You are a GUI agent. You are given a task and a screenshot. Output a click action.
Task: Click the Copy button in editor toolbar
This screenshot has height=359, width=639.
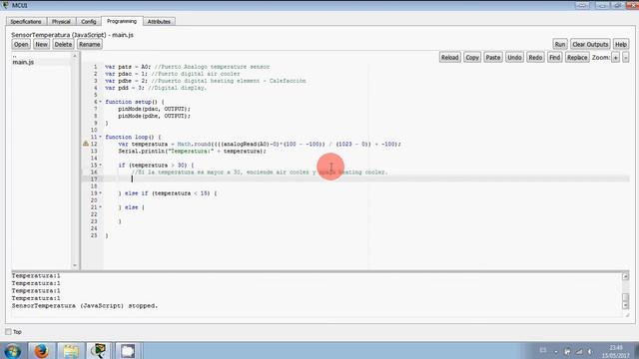point(472,58)
